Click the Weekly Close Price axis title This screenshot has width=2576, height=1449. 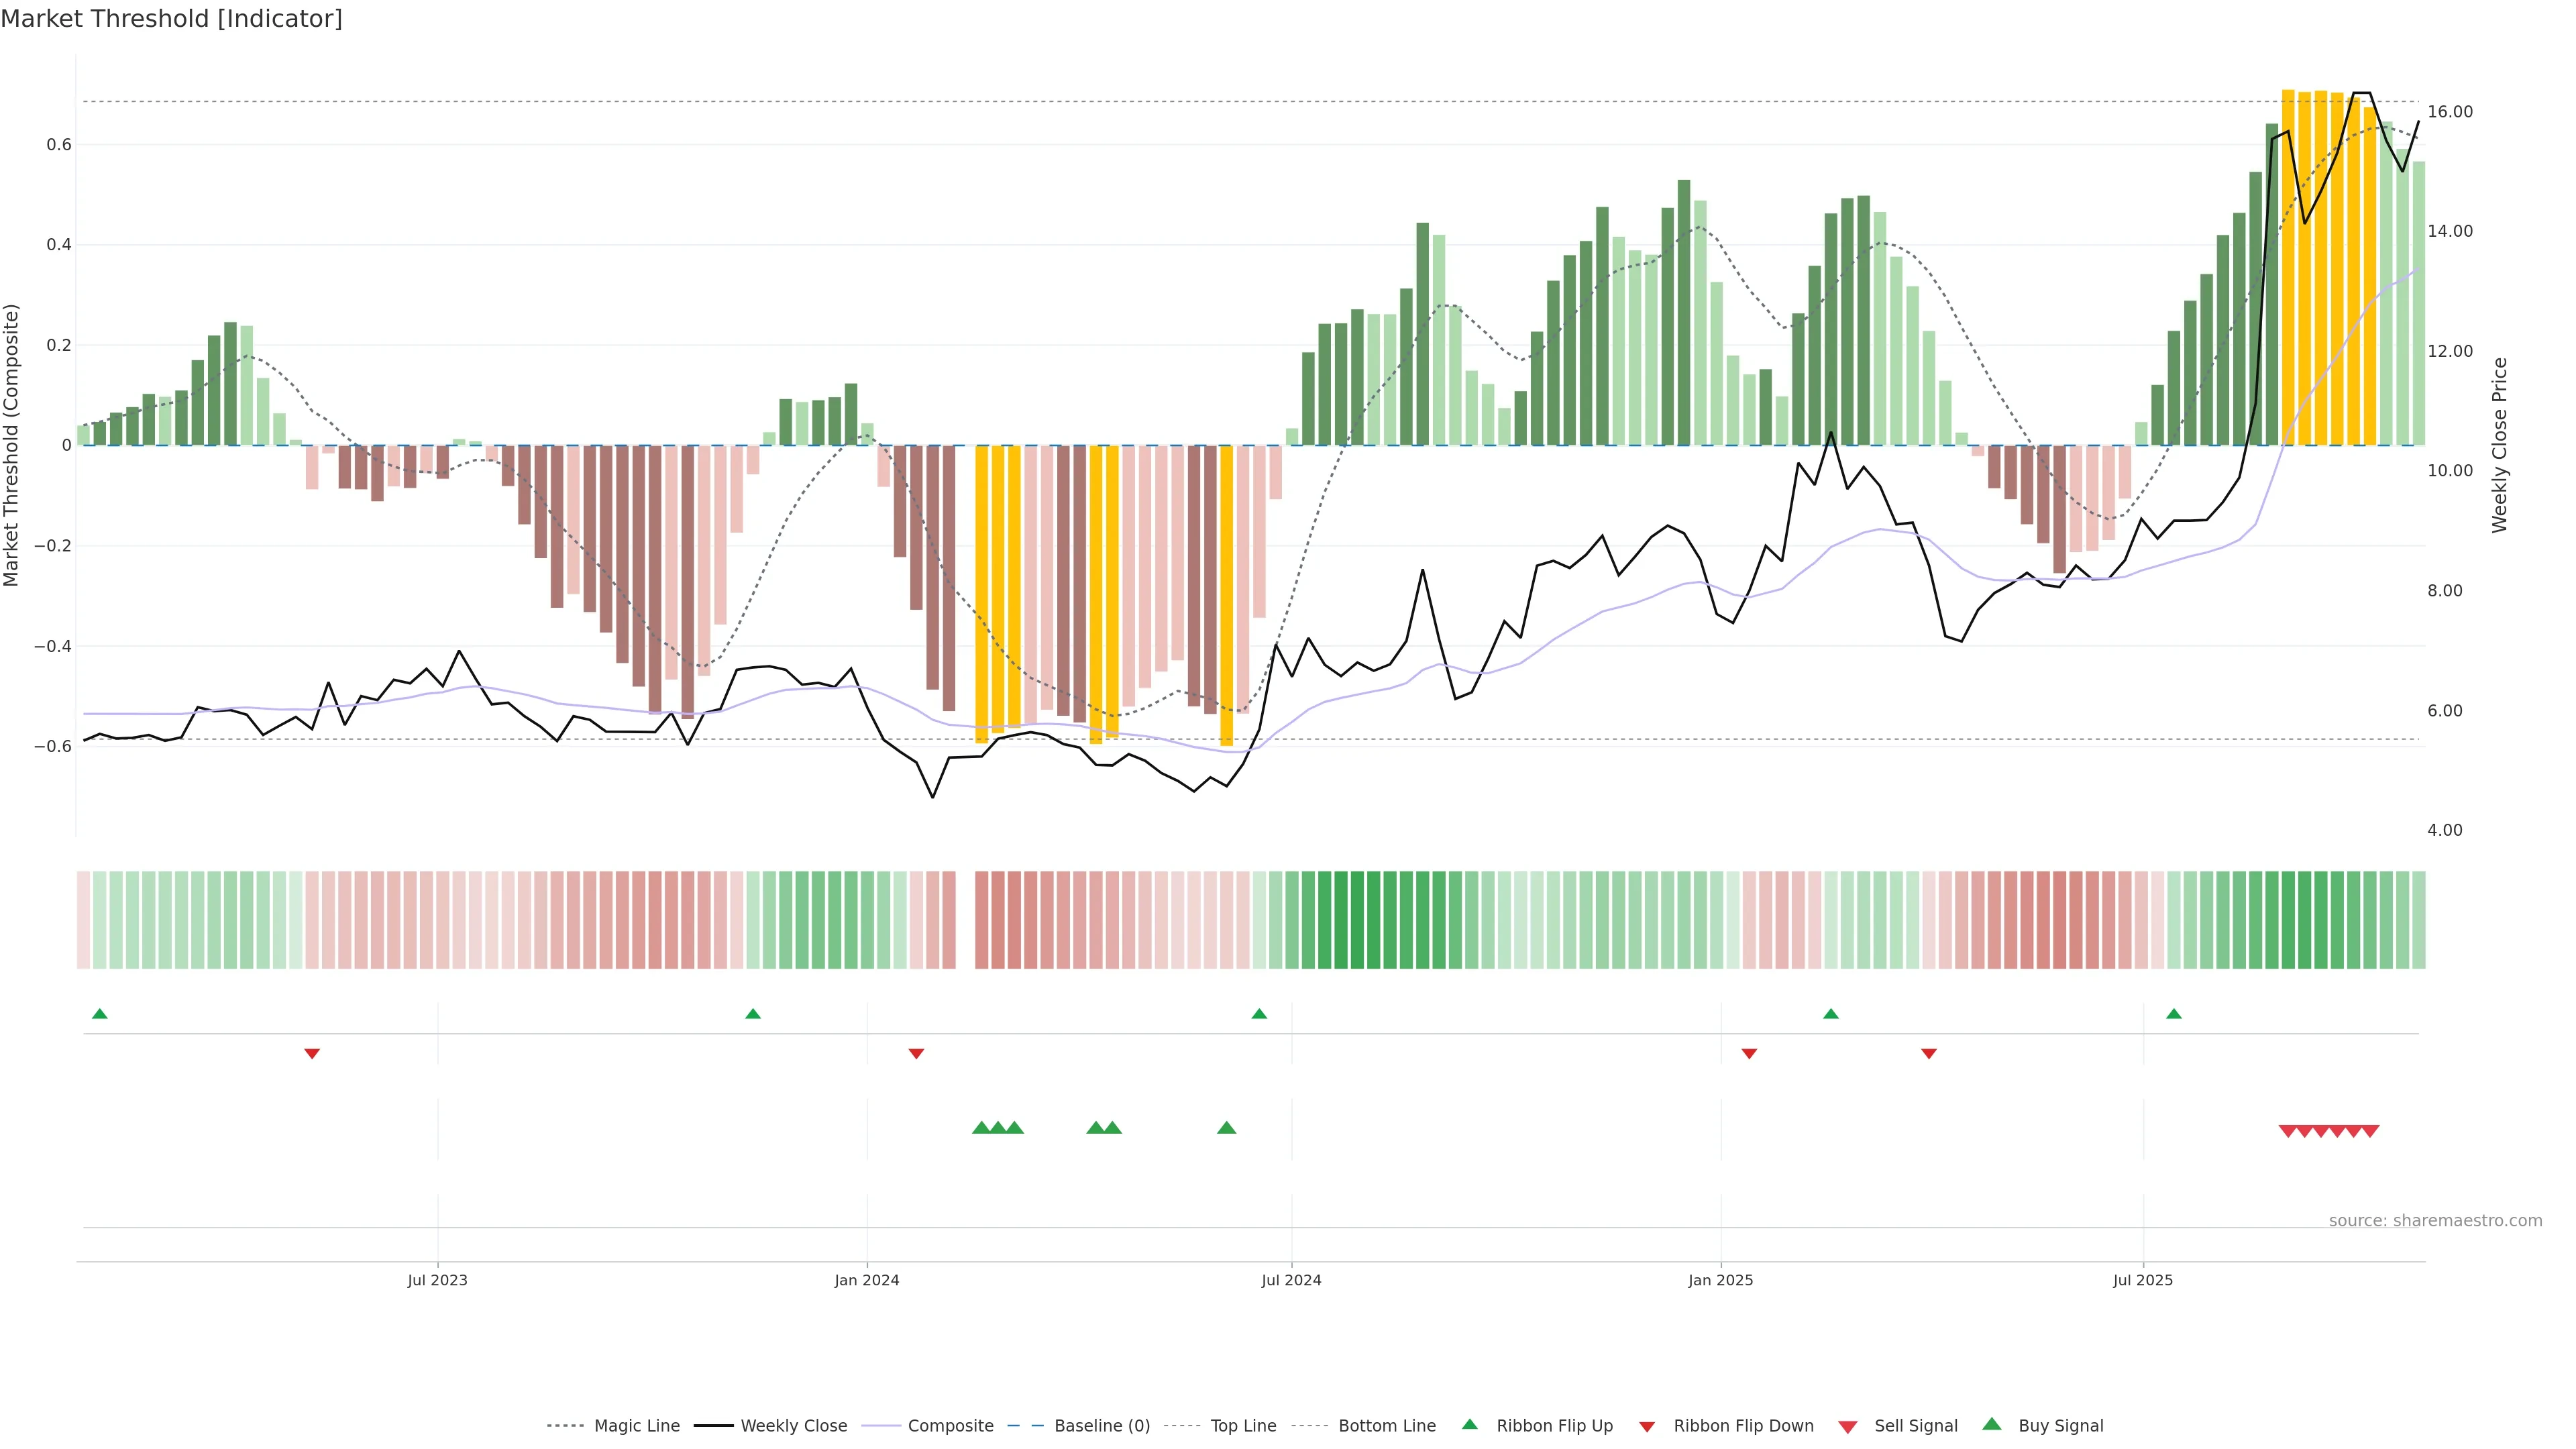click(2499, 445)
